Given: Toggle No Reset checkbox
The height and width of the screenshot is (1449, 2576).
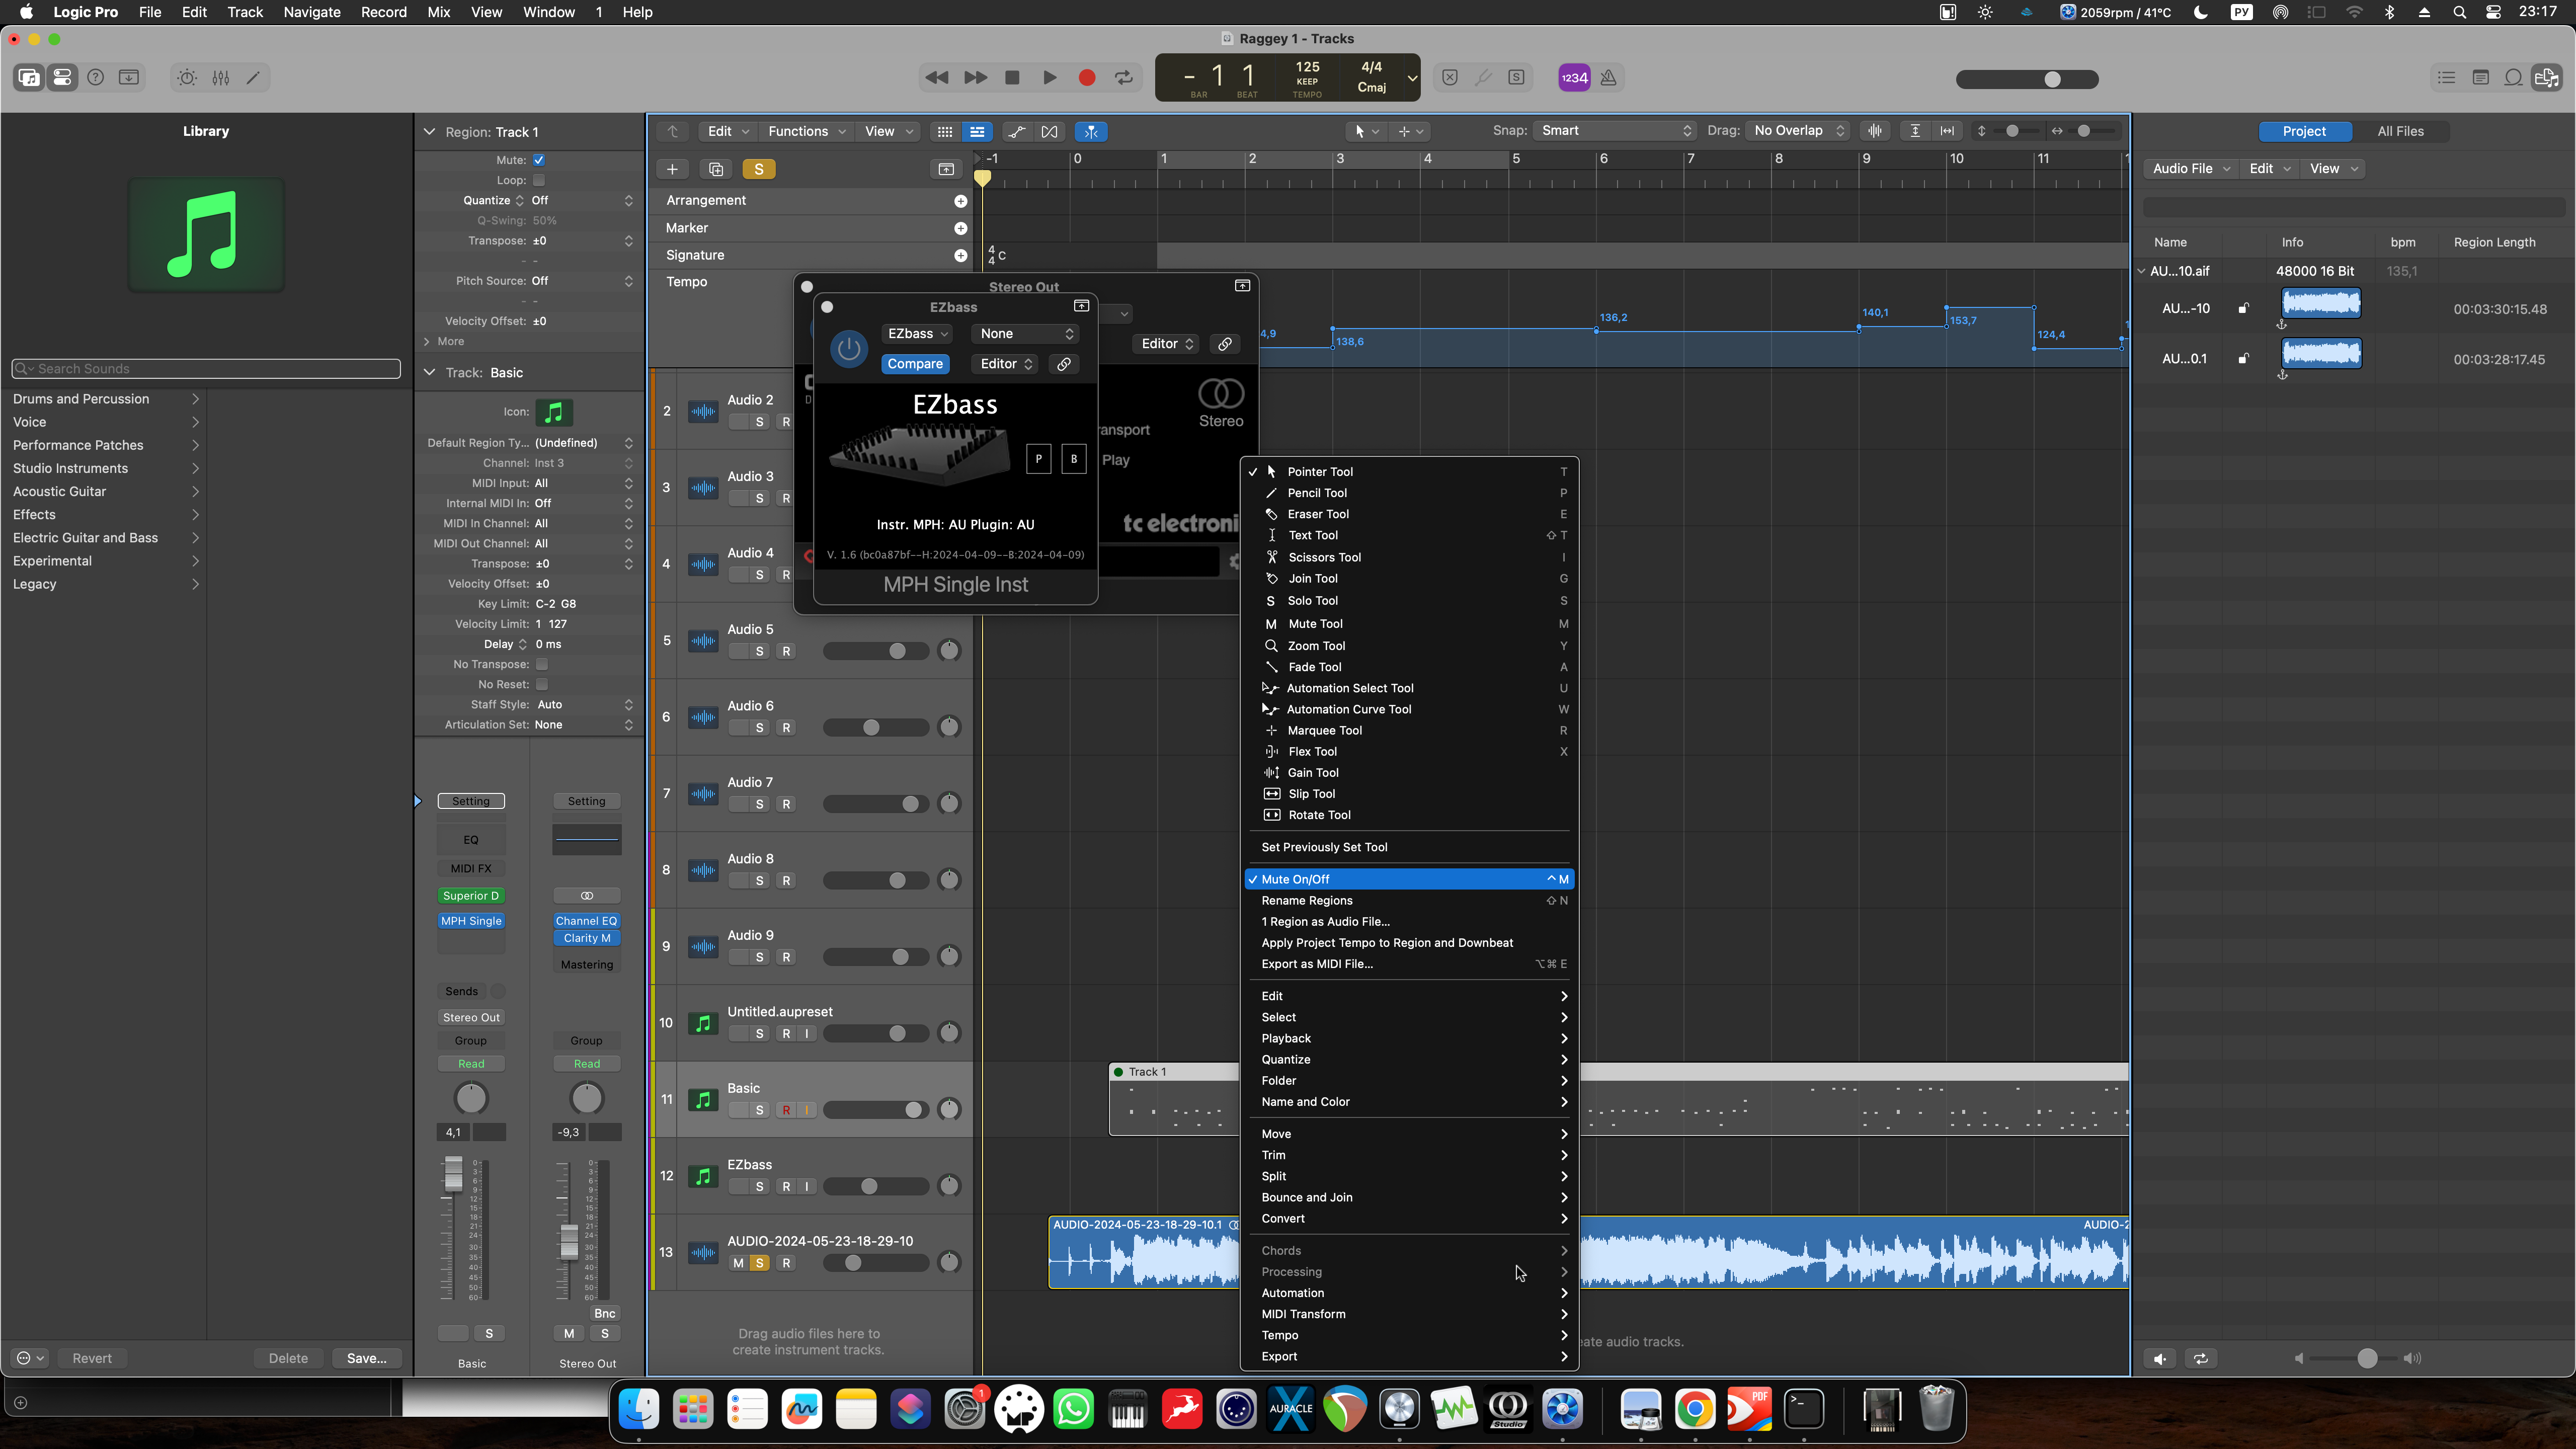Looking at the screenshot, I should (542, 684).
